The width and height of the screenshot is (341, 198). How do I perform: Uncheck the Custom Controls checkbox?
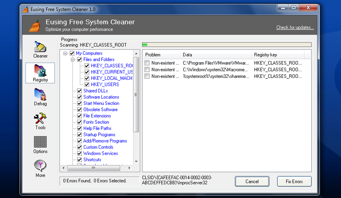pyautogui.click(x=79, y=147)
